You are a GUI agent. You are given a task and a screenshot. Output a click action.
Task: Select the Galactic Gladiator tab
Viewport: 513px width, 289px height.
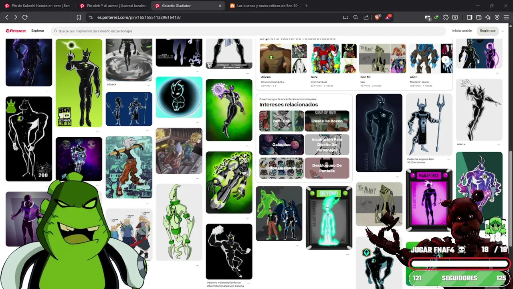click(x=188, y=6)
